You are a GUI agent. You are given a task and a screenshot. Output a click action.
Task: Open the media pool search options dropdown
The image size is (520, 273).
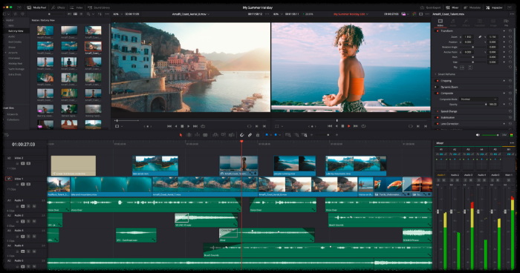coord(93,14)
